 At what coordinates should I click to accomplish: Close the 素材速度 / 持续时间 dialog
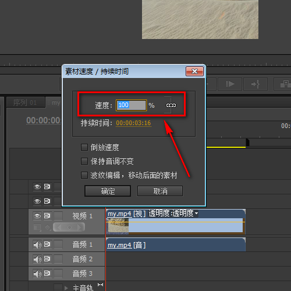[194, 72]
